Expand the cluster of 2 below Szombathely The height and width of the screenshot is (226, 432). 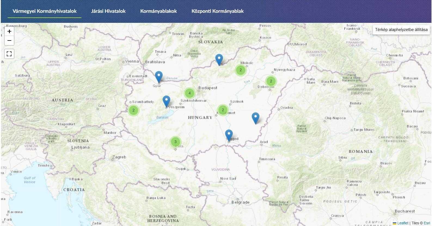(x=133, y=110)
